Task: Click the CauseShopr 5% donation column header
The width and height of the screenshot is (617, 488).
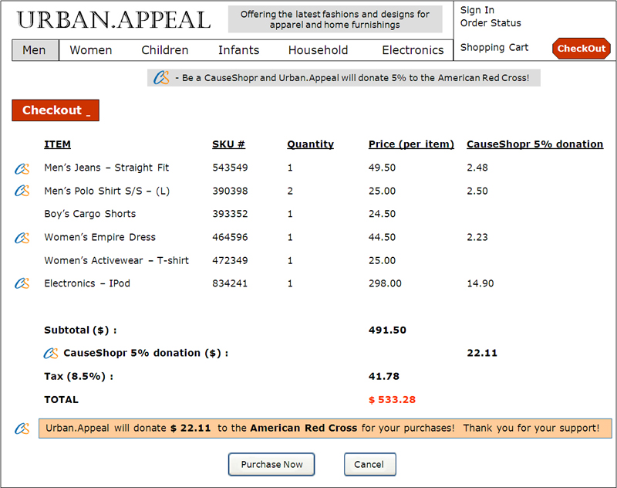Action: point(534,144)
